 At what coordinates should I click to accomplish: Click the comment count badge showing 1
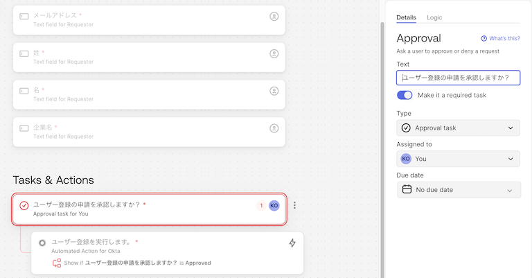pos(261,205)
